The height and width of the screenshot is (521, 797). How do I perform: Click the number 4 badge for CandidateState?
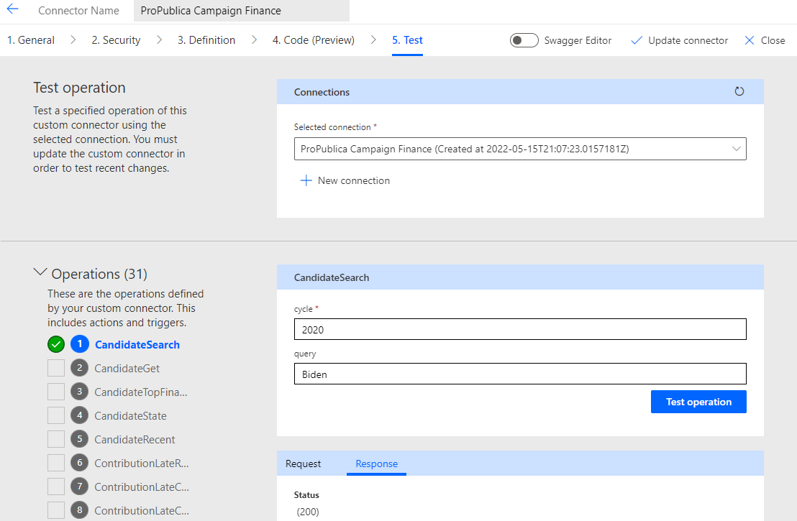click(x=80, y=415)
